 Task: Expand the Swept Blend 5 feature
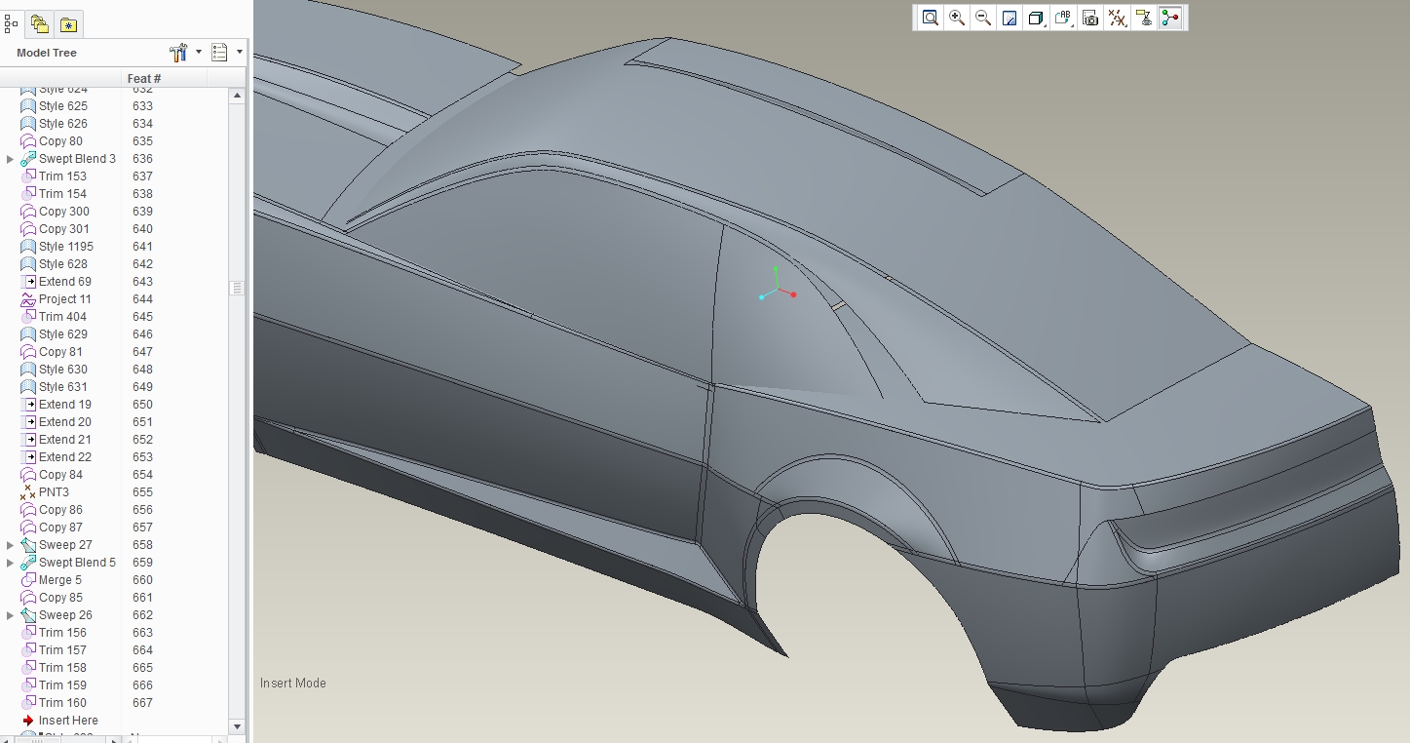tap(11, 563)
